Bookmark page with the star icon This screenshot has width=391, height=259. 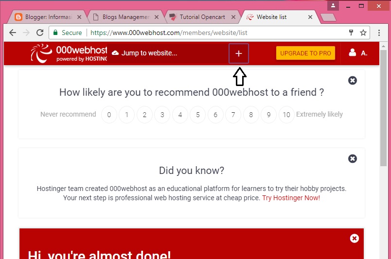363,33
